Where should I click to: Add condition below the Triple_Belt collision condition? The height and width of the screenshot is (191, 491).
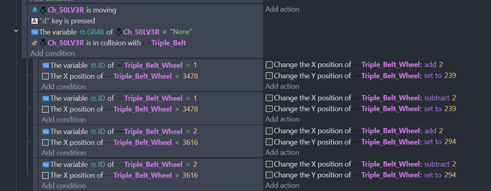pos(52,53)
